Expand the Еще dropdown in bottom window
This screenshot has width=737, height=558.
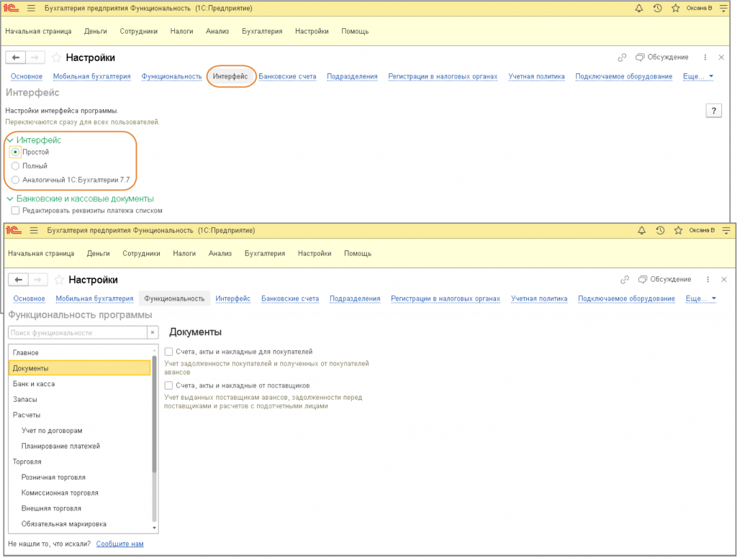coord(700,298)
